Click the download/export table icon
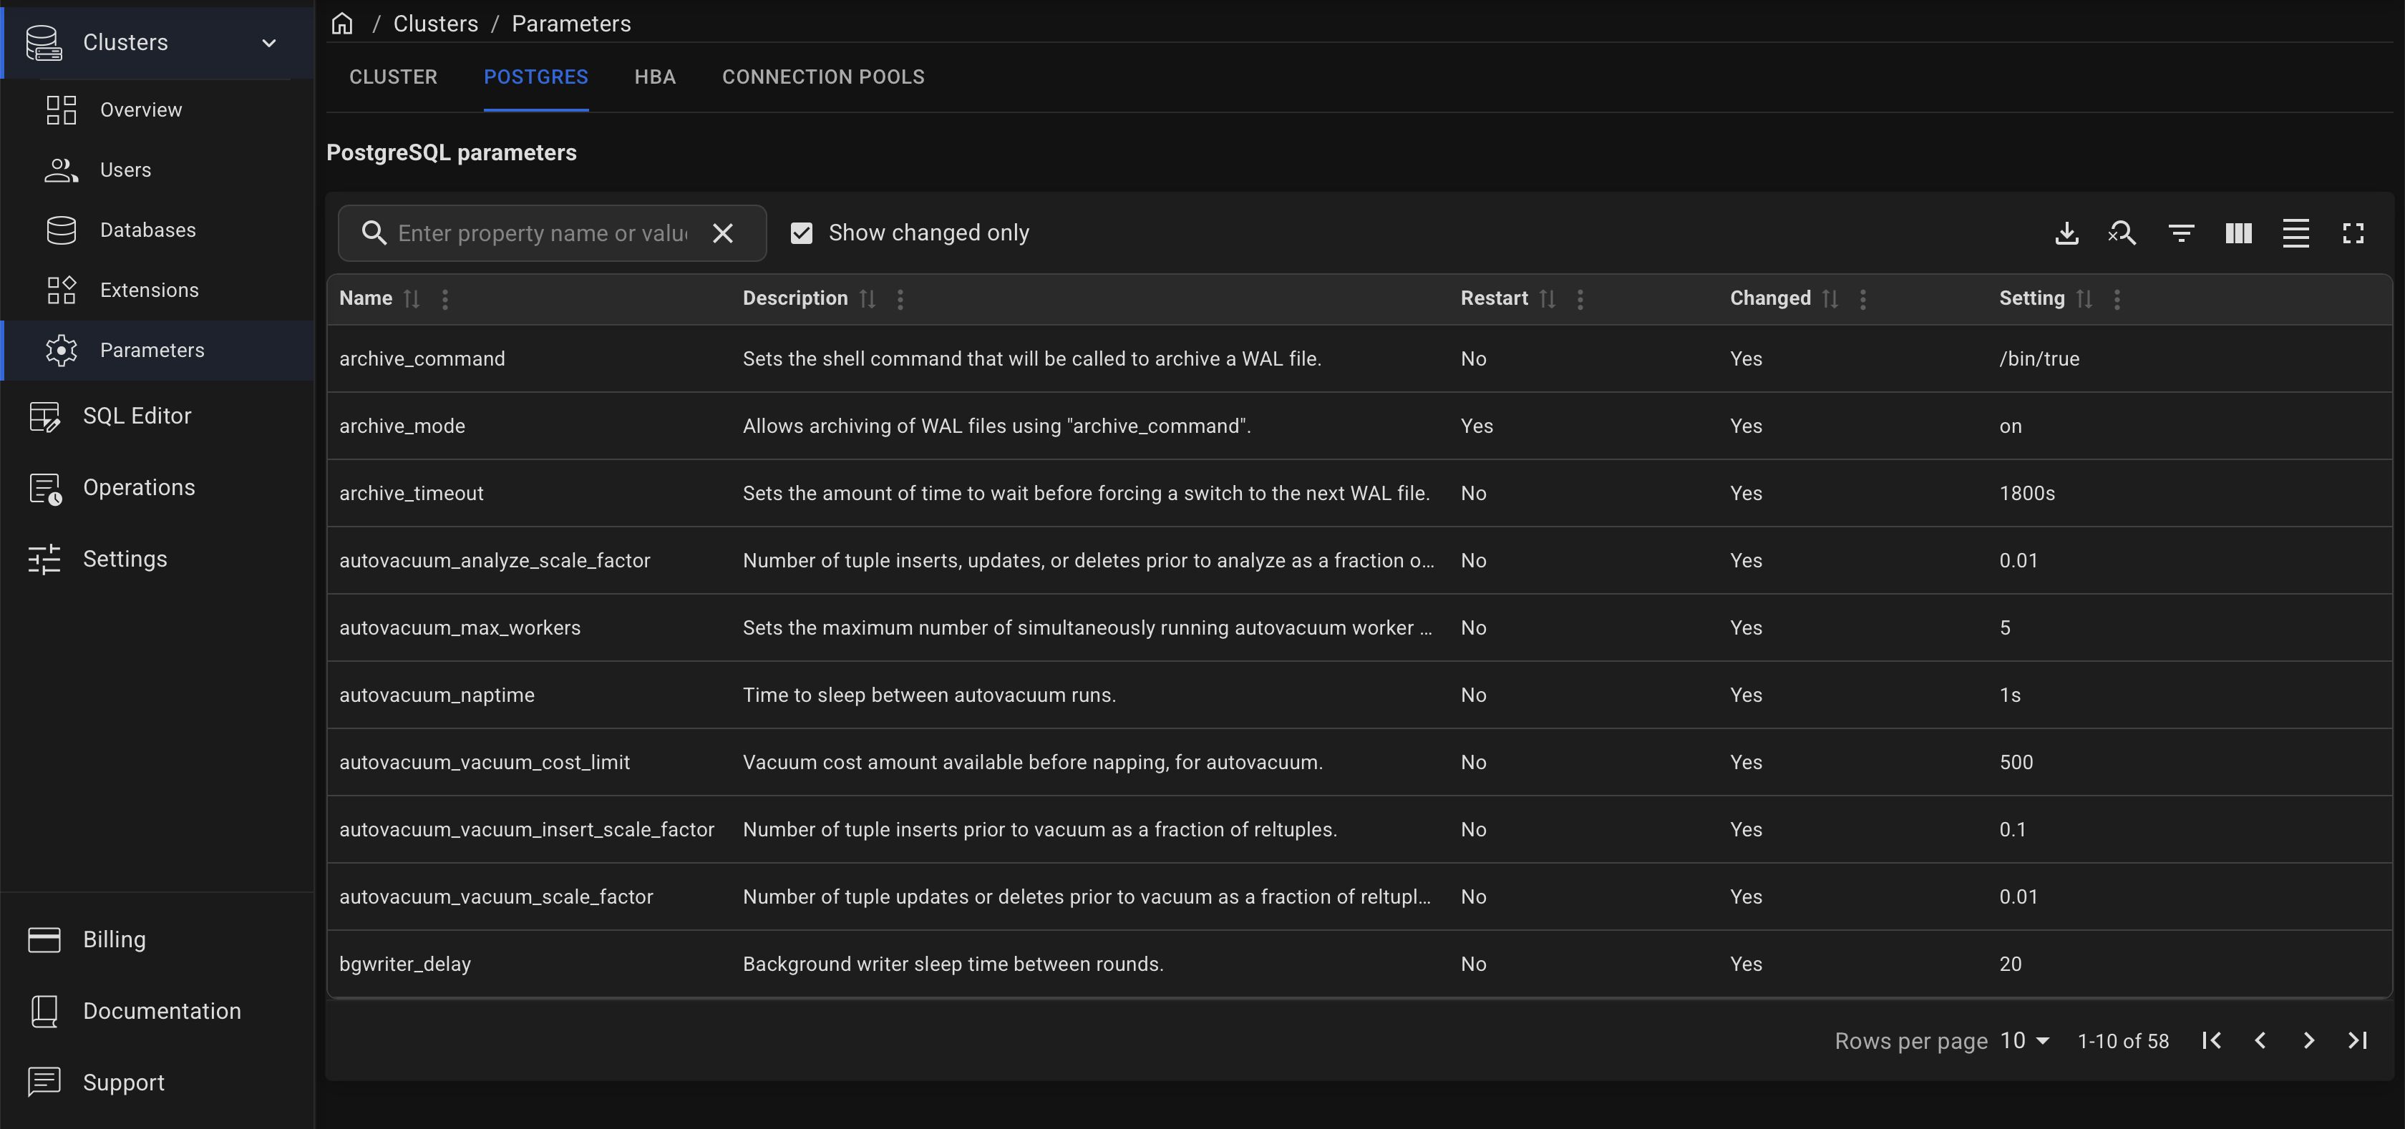Image resolution: width=2405 pixels, height=1129 pixels. click(2066, 233)
